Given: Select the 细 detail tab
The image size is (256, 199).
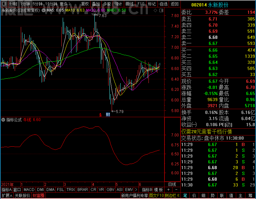Looking at the screenshot, I should pos(204,195).
